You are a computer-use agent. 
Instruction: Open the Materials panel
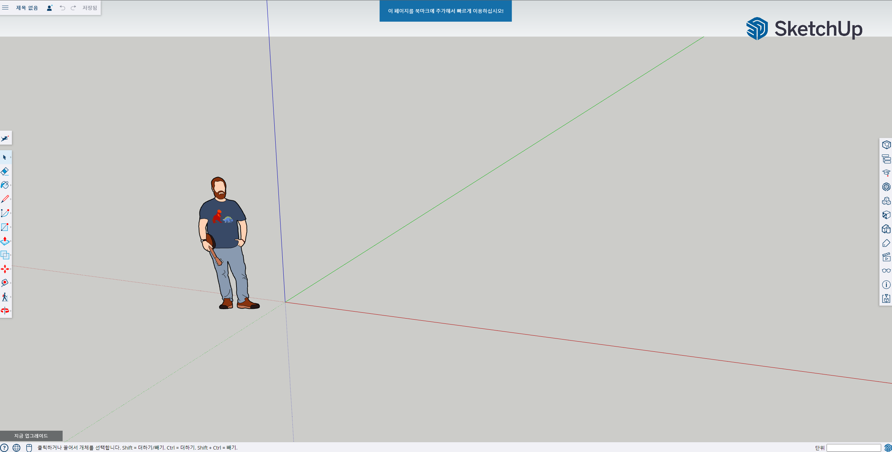(886, 215)
